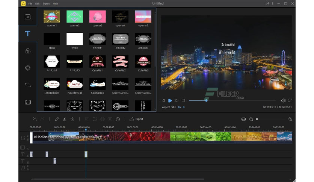Click the Zoom tool icon in toolbar
The image size is (314, 182).
(95, 119)
